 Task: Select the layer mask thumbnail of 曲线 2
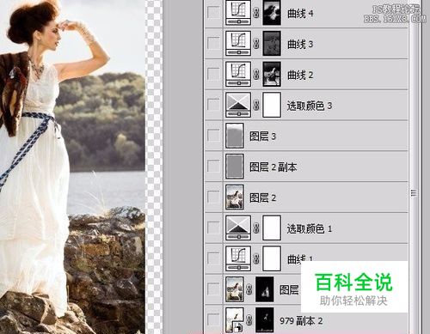coord(272,74)
